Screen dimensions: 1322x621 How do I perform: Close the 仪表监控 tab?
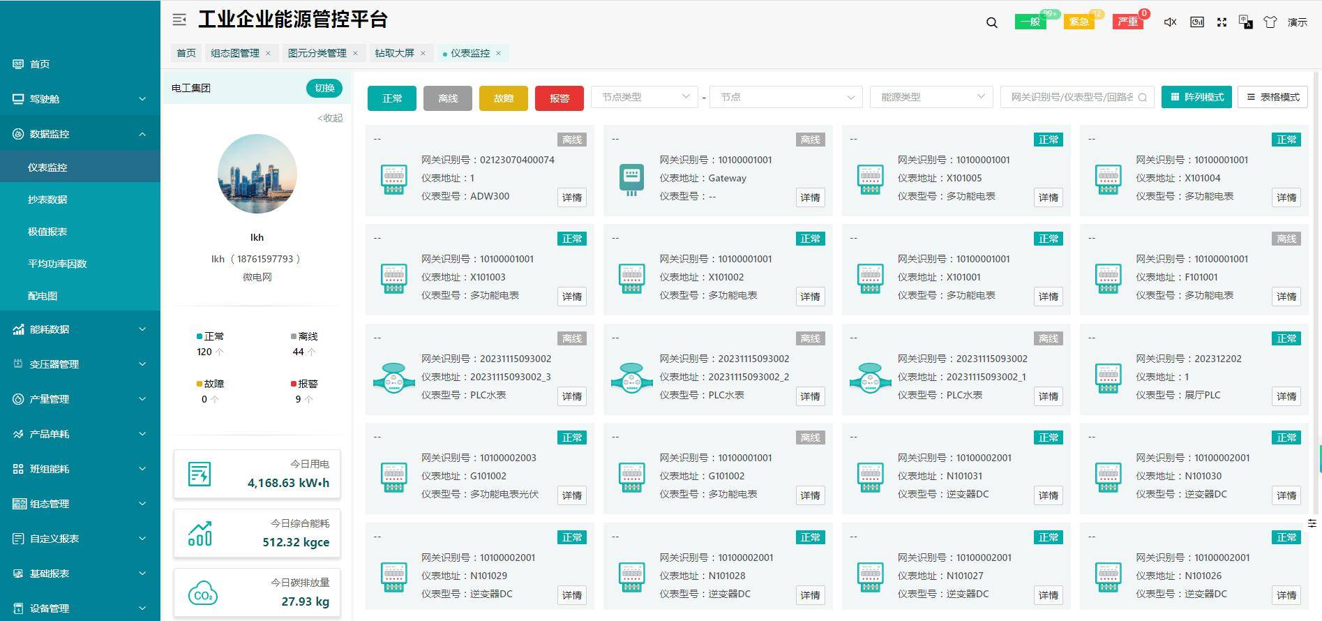tap(498, 53)
